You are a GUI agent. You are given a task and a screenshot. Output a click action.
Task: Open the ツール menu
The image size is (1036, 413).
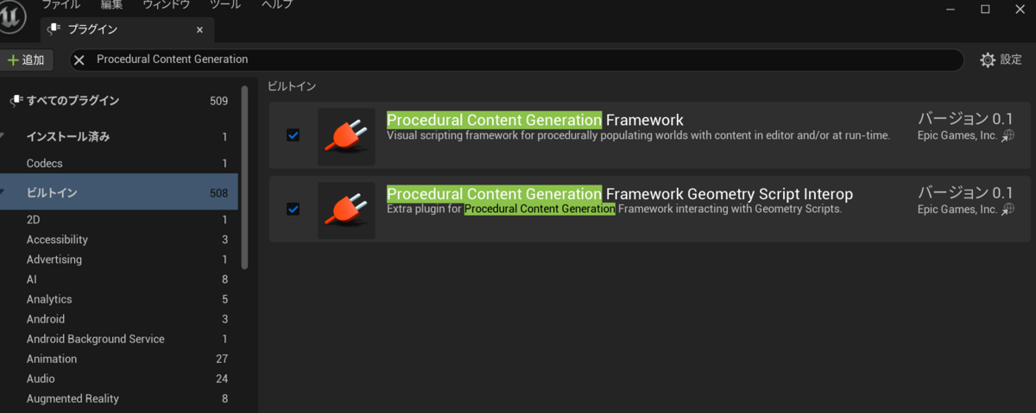click(225, 4)
